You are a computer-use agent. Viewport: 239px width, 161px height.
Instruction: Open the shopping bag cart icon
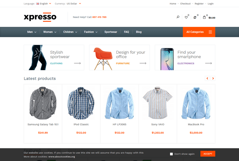click(x=204, y=17)
